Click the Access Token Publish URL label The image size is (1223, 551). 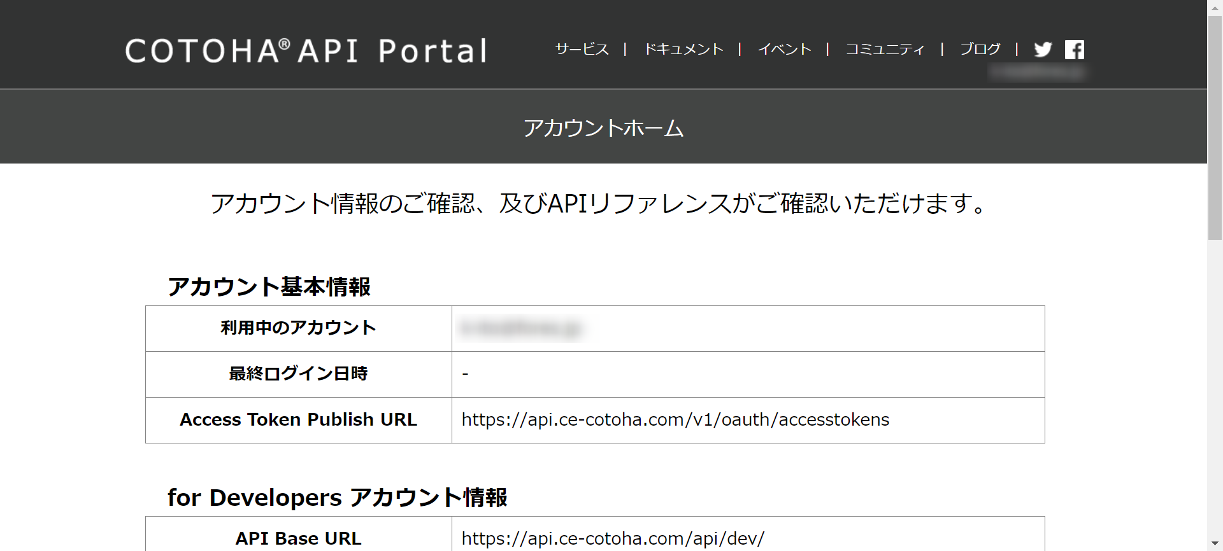point(299,420)
